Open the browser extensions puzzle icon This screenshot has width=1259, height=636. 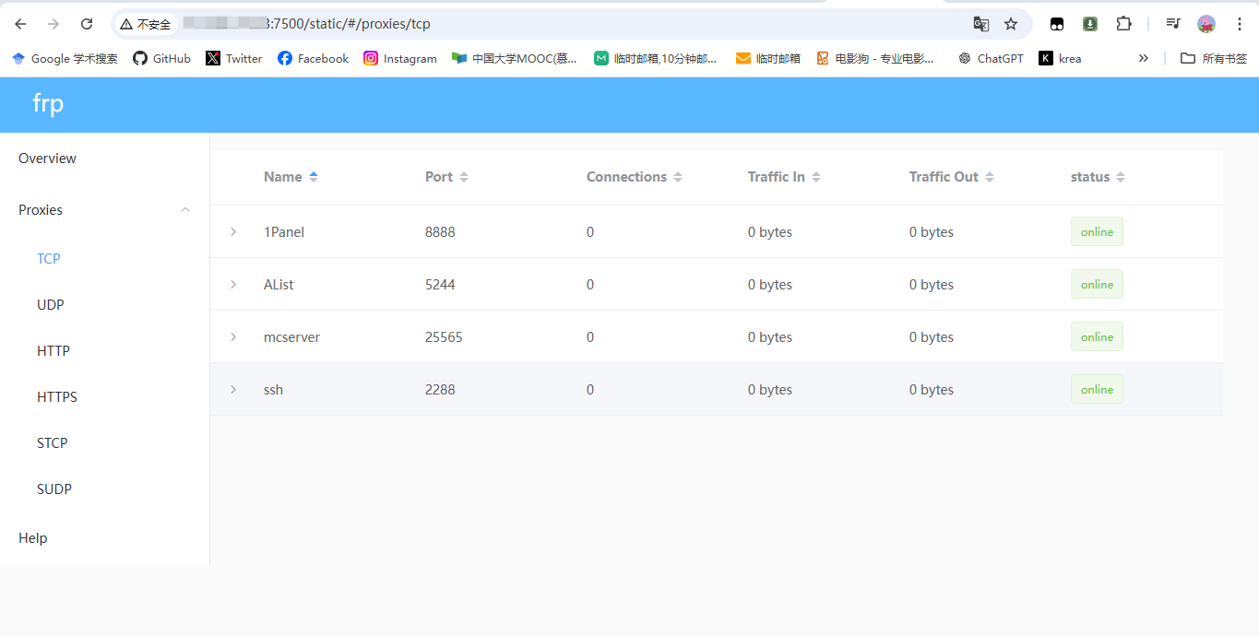point(1123,24)
